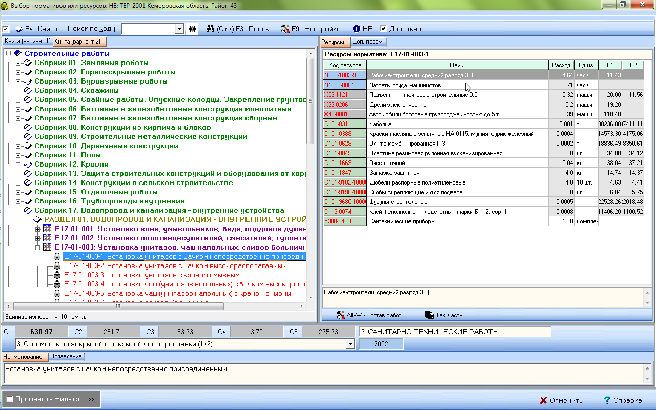Switch to the Доп. парам. tab
The width and height of the screenshot is (656, 410).
click(x=369, y=42)
